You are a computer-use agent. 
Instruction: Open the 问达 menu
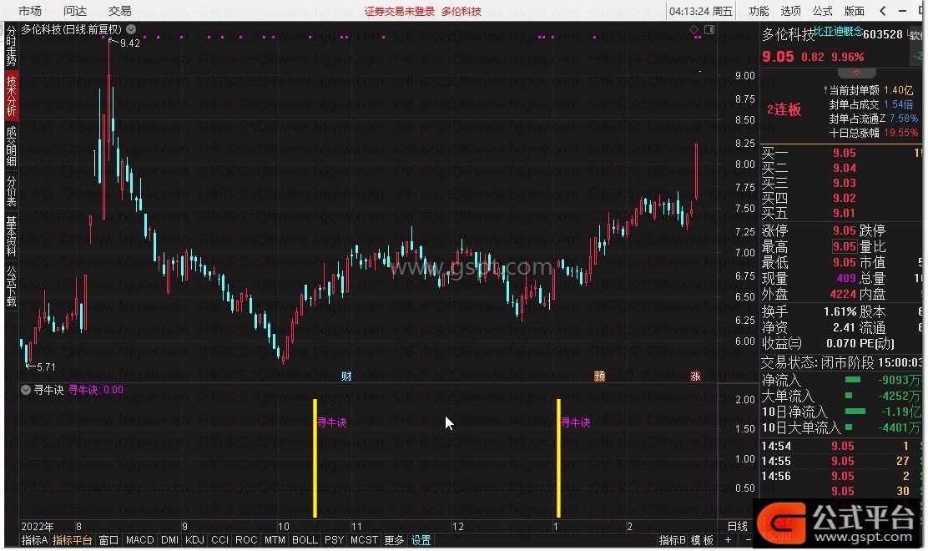tap(75, 11)
